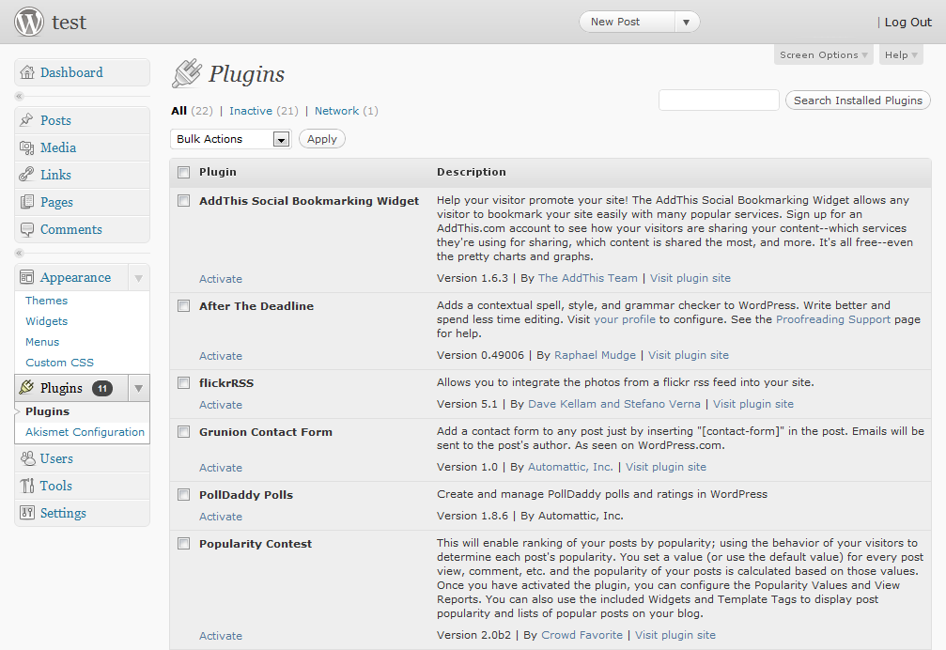Show the All plugins filter
This screenshot has width=946, height=650.
[x=179, y=111]
